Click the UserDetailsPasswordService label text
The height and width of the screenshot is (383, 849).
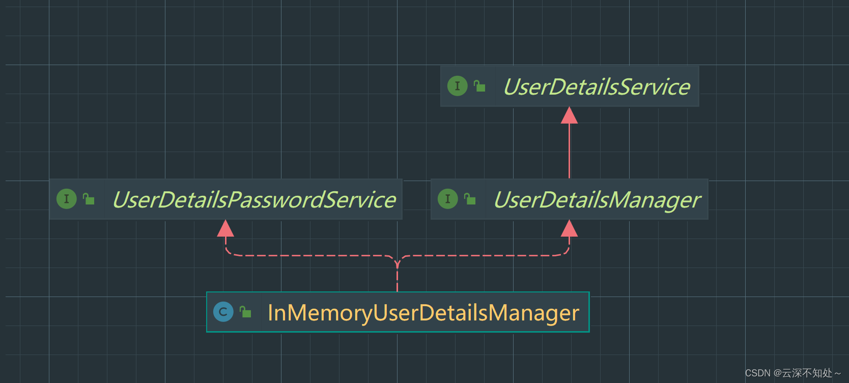[x=254, y=200]
